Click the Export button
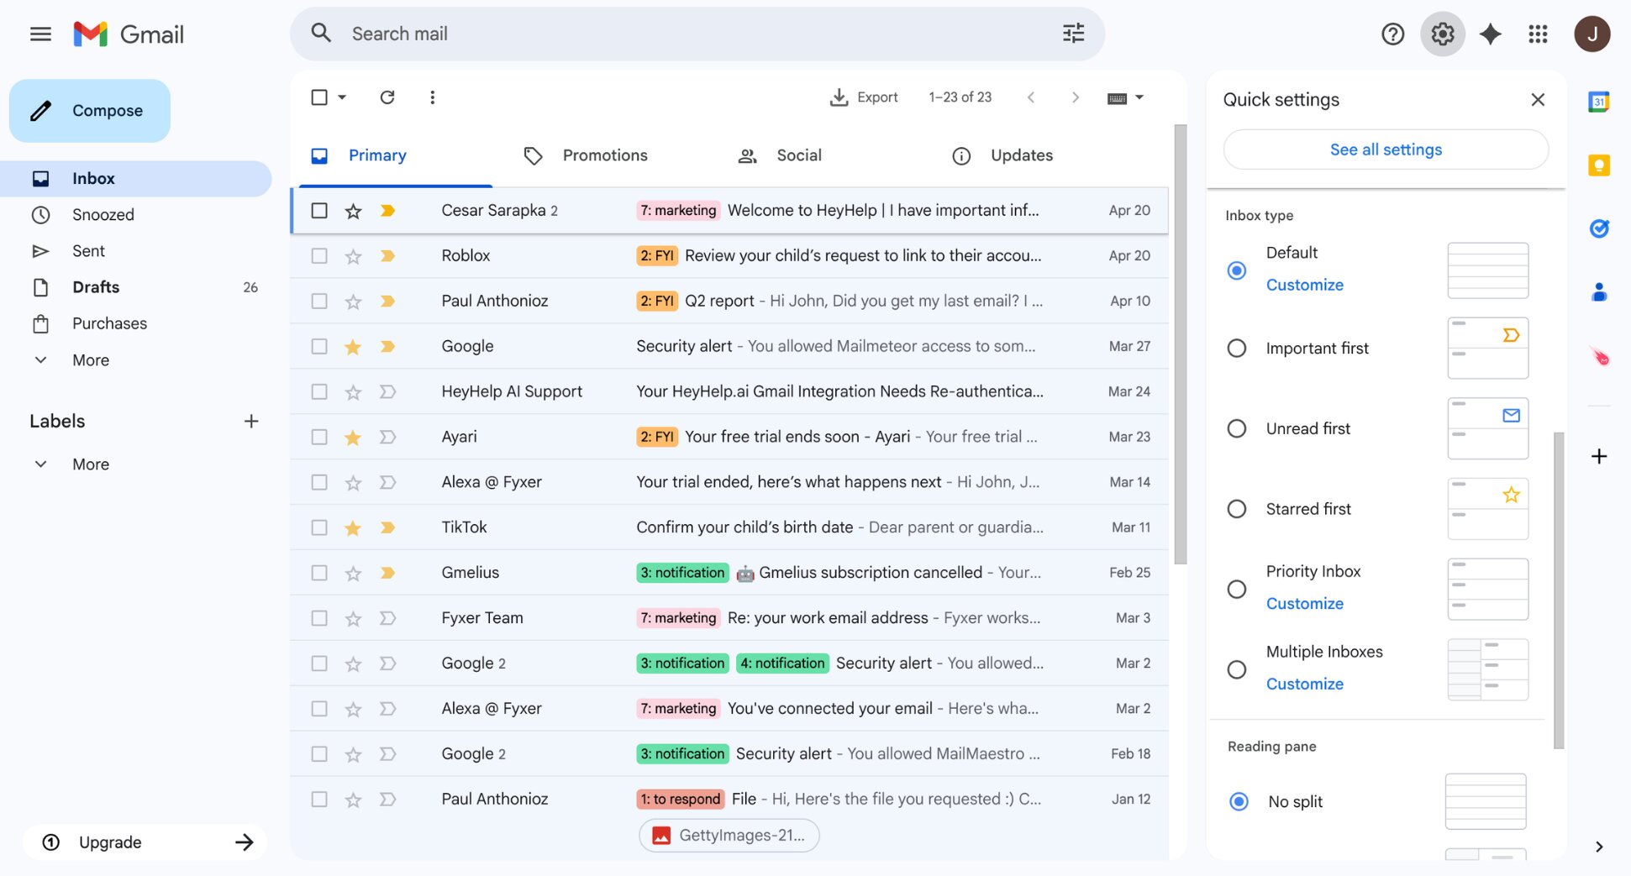This screenshot has width=1631, height=876. point(864,97)
